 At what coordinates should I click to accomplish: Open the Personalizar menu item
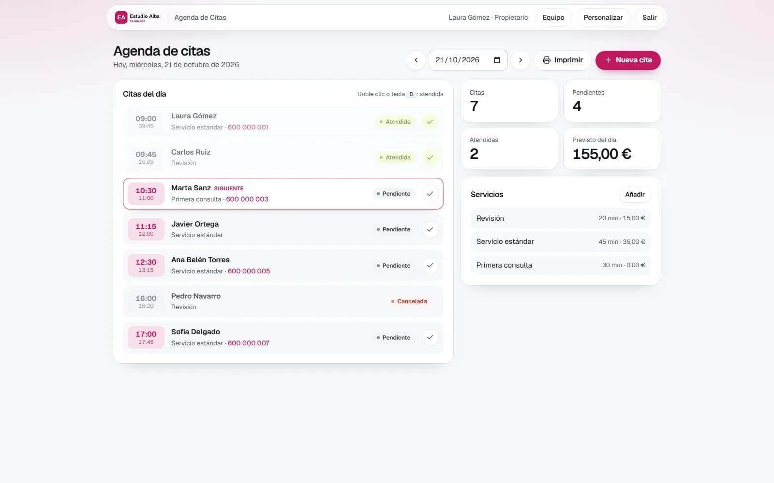tap(603, 17)
